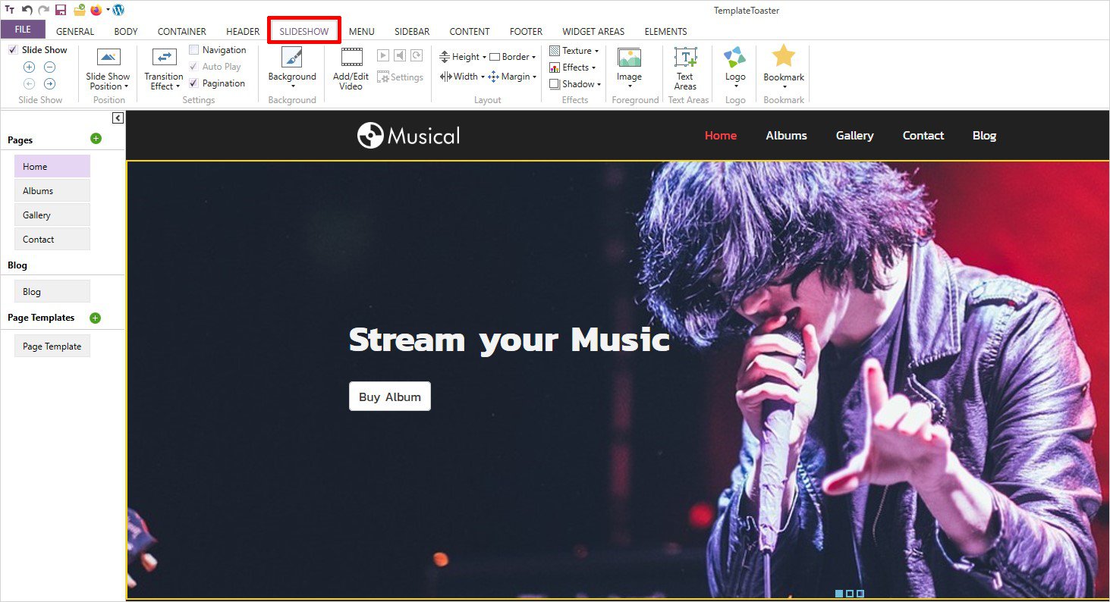Open the FILE menu
The height and width of the screenshot is (602, 1110).
(23, 30)
